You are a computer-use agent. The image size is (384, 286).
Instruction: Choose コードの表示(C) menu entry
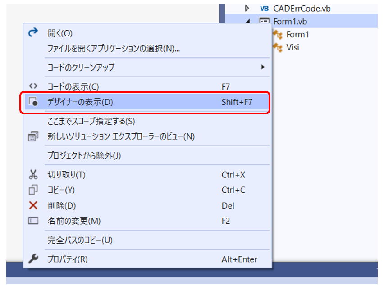[147, 86]
